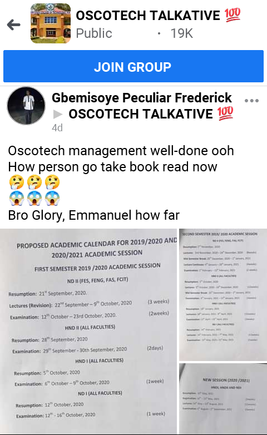Tap the 100 emoji in post header
This screenshot has height=435, width=267.
coord(225,113)
